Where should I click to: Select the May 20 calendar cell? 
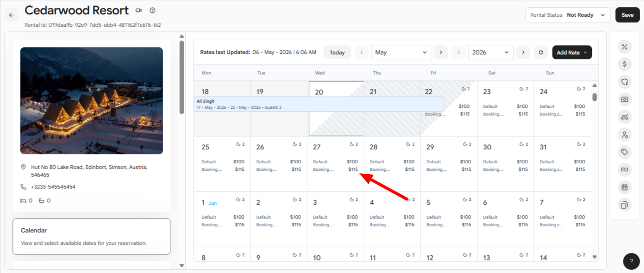click(x=336, y=109)
